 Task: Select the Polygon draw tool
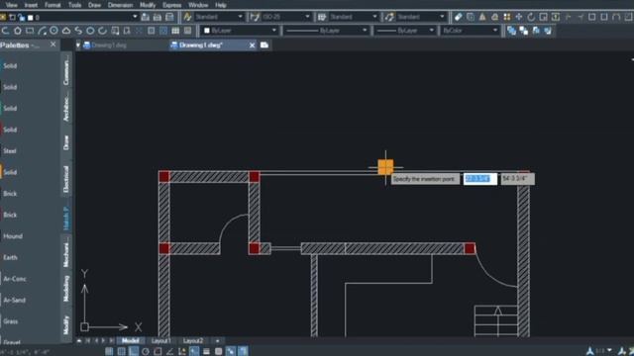[18, 31]
